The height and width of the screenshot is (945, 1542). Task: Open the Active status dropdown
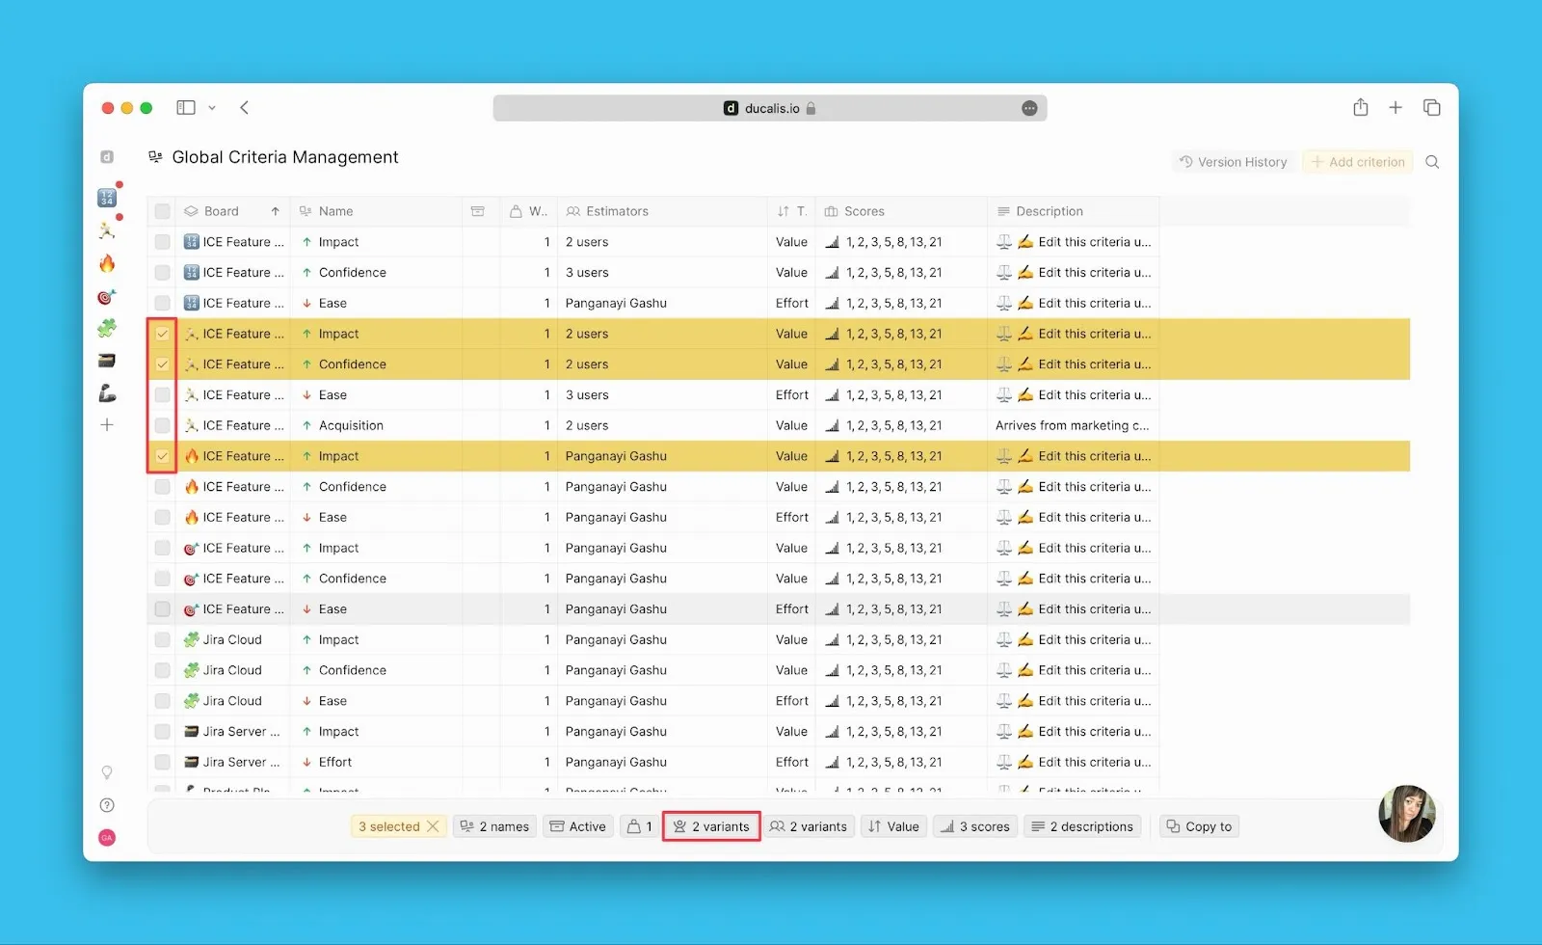pos(578,826)
